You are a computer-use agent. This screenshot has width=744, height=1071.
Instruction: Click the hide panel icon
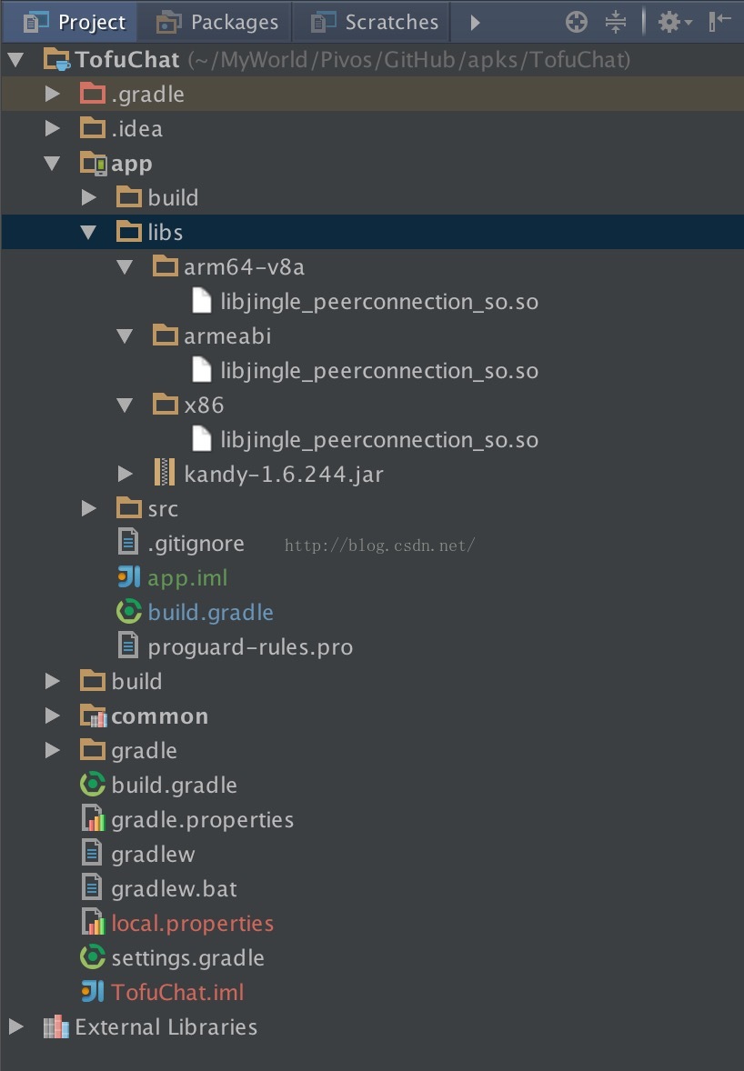pyautogui.click(x=719, y=22)
